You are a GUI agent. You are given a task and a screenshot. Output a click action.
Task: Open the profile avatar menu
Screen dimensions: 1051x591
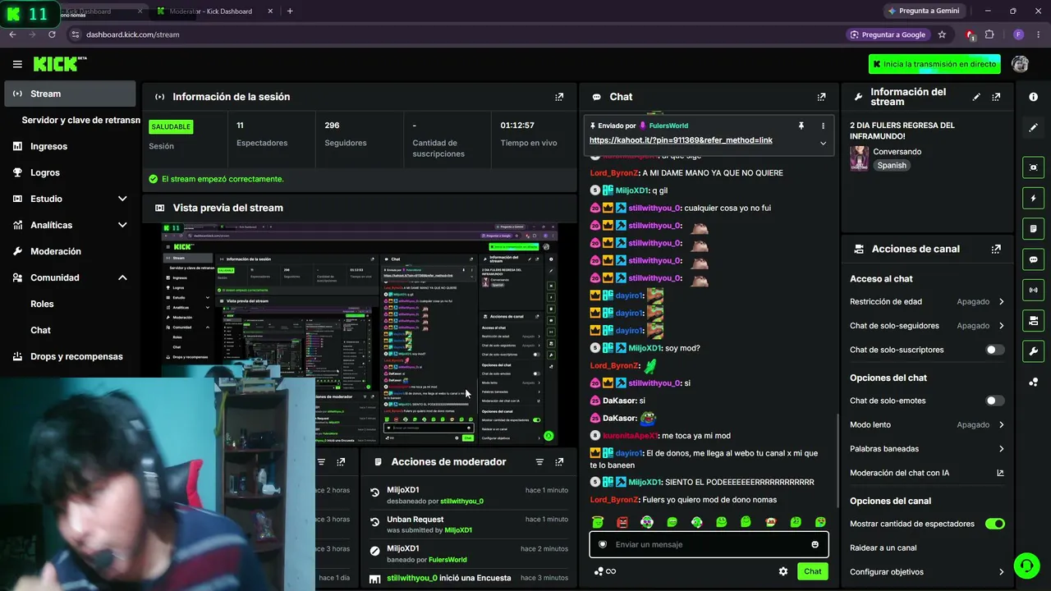pyautogui.click(x=1020, y=64)
